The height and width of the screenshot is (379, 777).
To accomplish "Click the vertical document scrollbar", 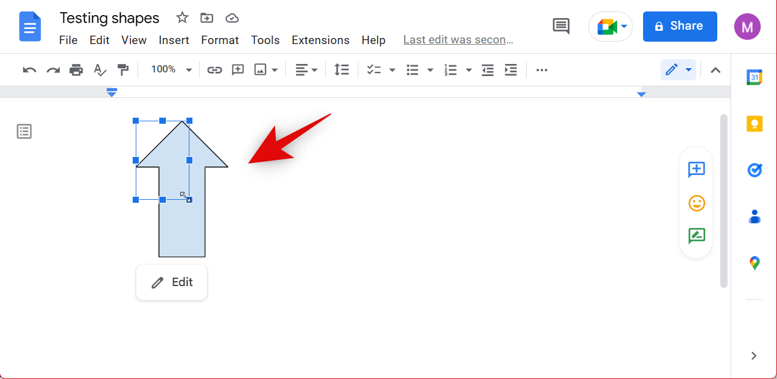I will point(724,201).
